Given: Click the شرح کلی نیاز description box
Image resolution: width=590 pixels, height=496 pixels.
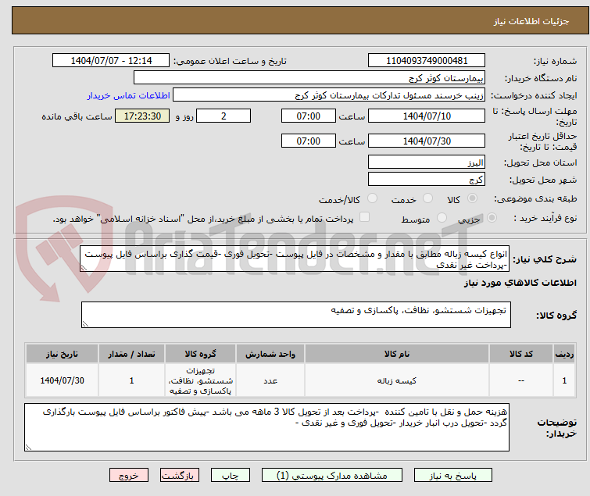Looking at the screenshot, I should point(295,259).
